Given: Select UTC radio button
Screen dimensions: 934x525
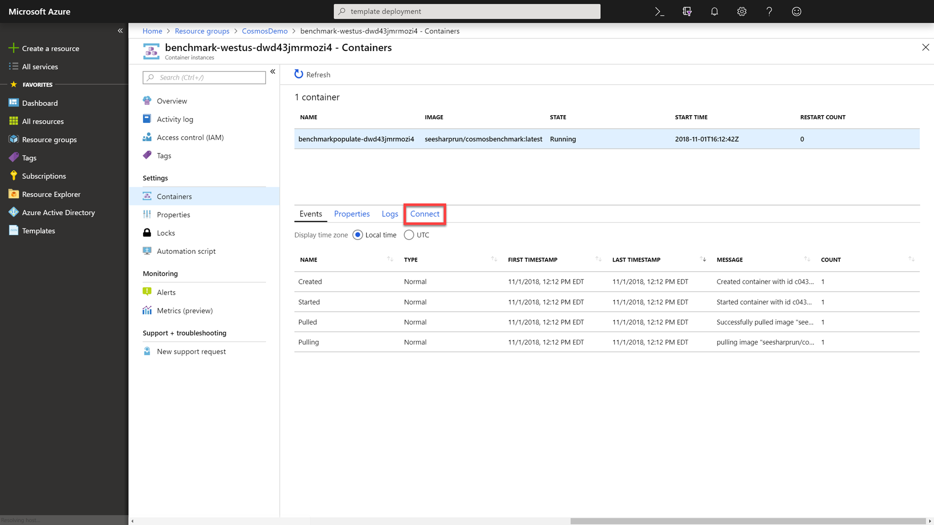Looking at the screenshot, I should [408, 235].
